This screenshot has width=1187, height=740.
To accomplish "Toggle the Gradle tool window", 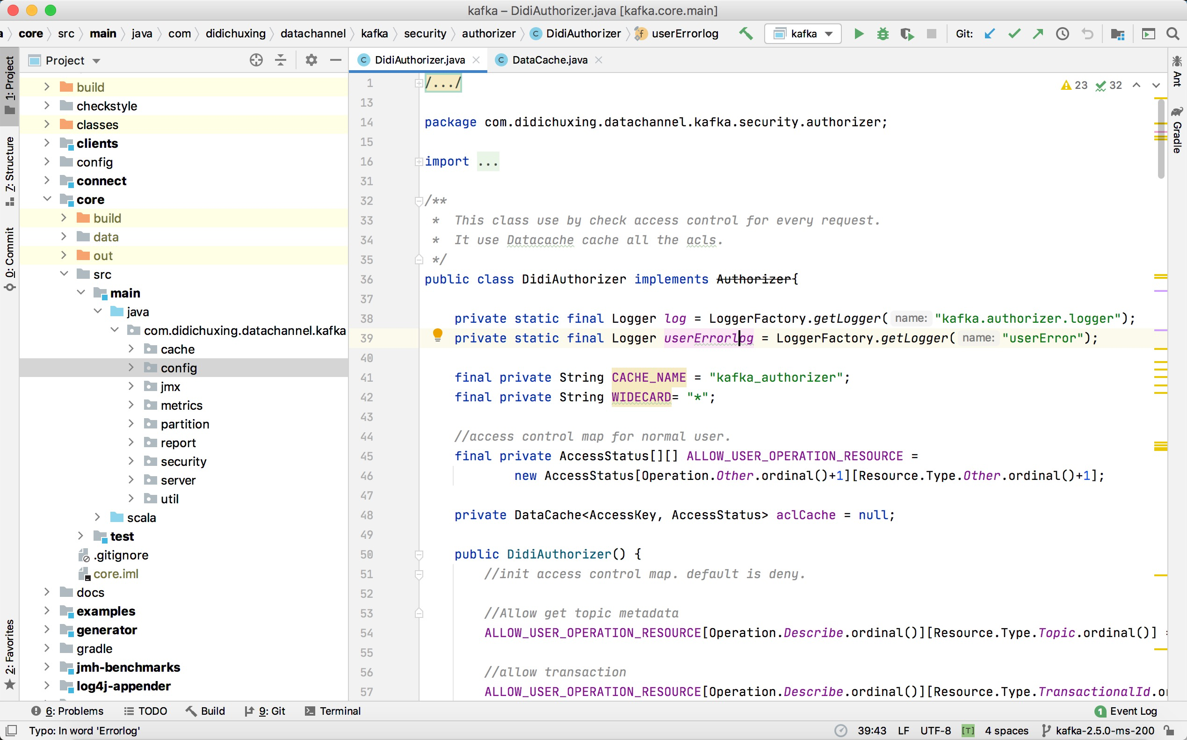I will (x=1177, y=131).
